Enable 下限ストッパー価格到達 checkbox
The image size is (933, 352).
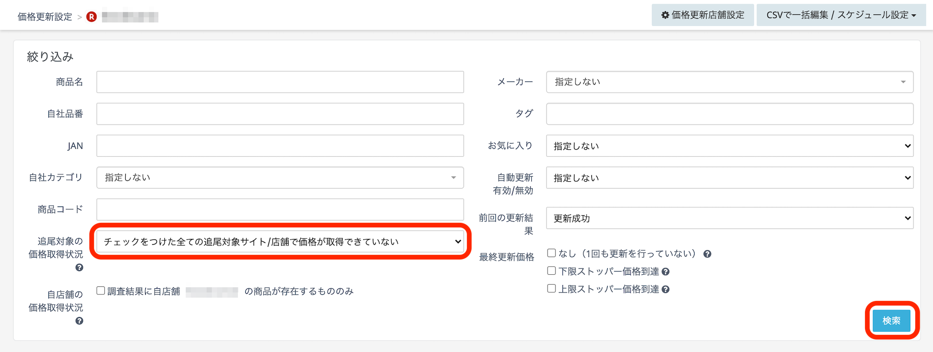click(552, 271)
